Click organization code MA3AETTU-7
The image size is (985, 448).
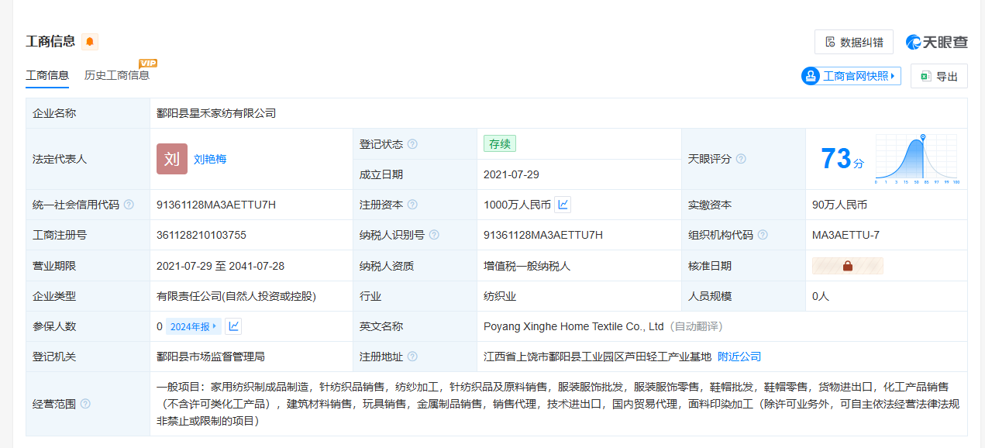846,235
